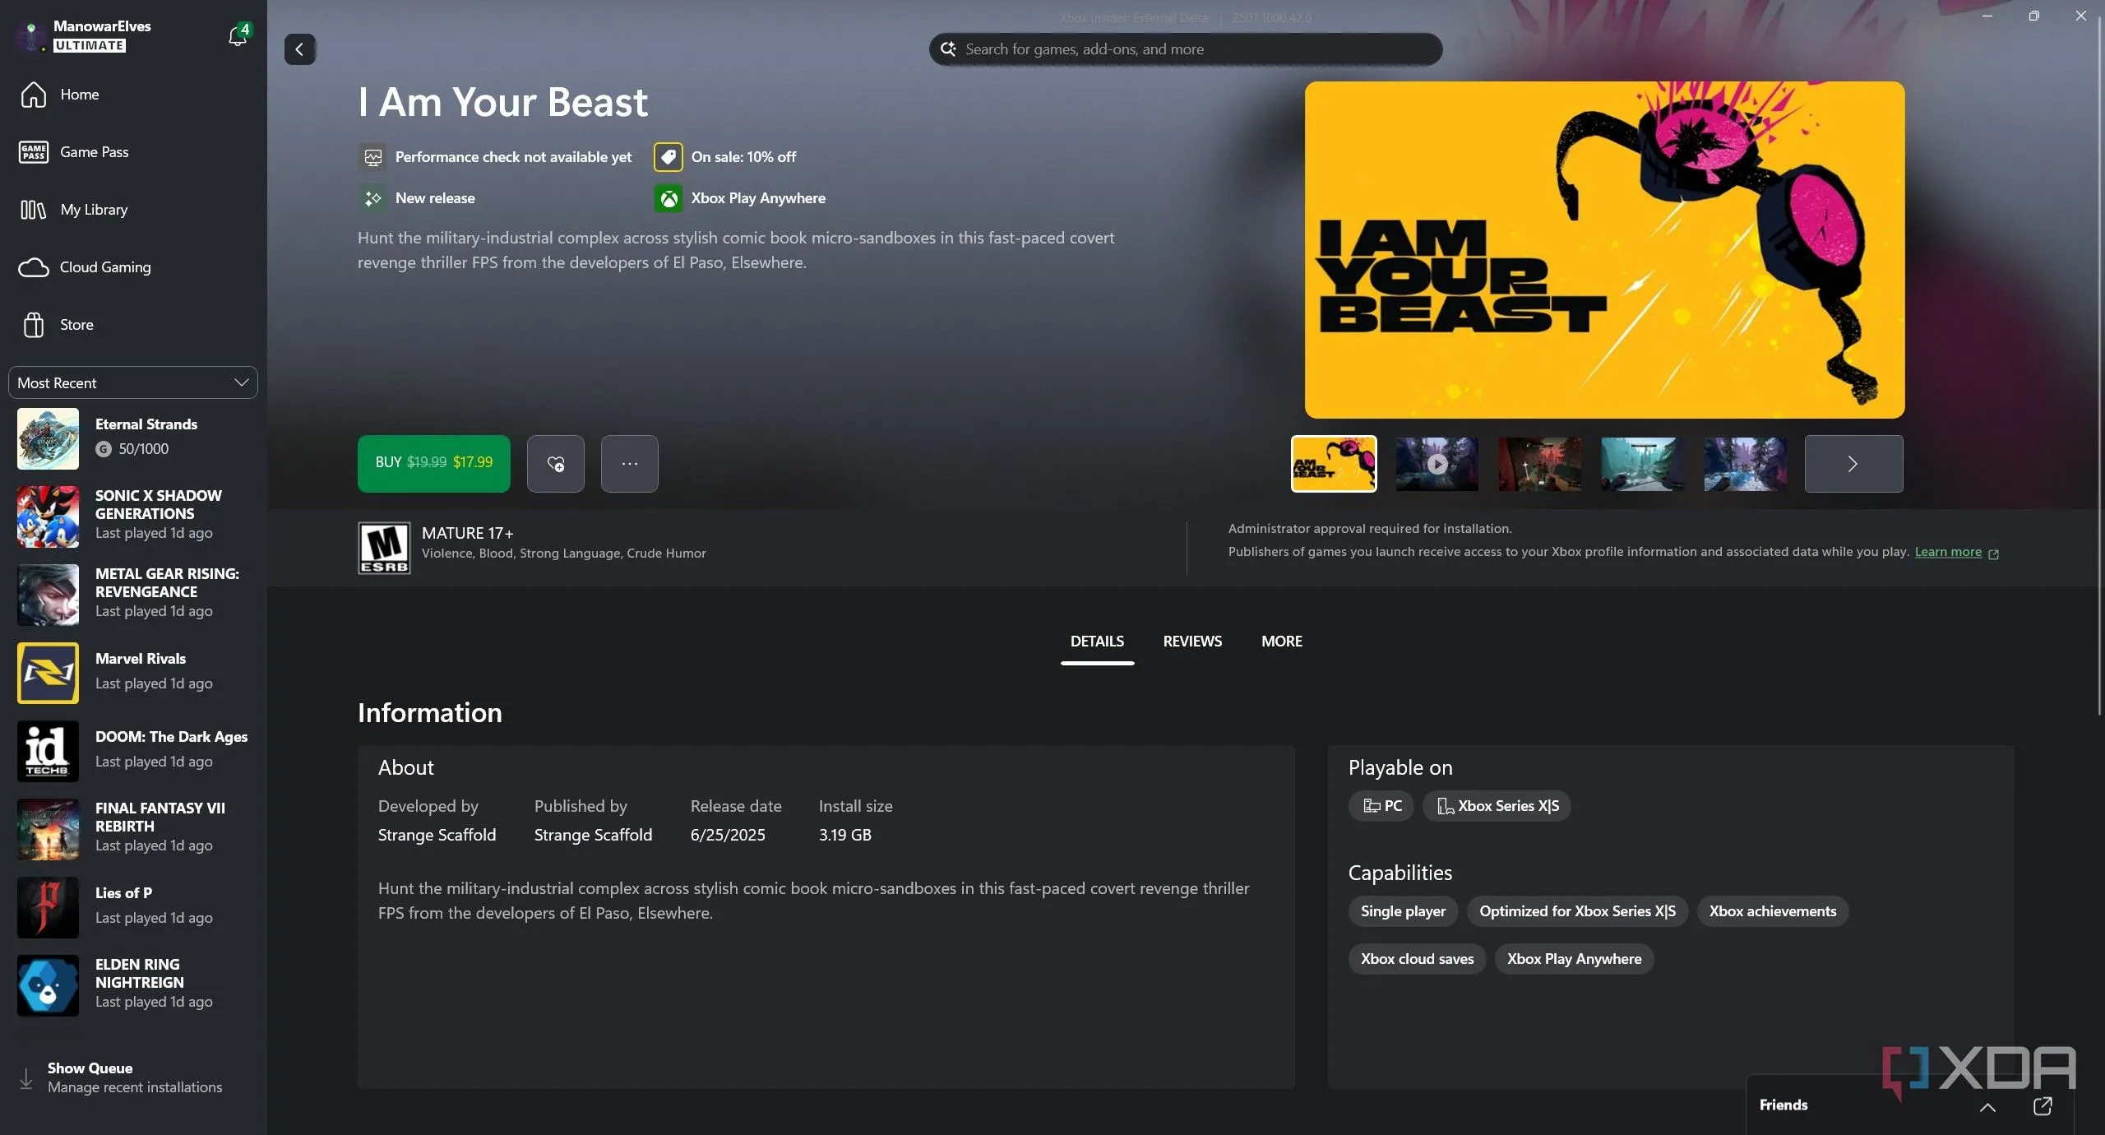The image size is (2105, 1135).
Task: Open Game Pass icon in sidebar
Action: pyautogui.click(x=34, y=152)
